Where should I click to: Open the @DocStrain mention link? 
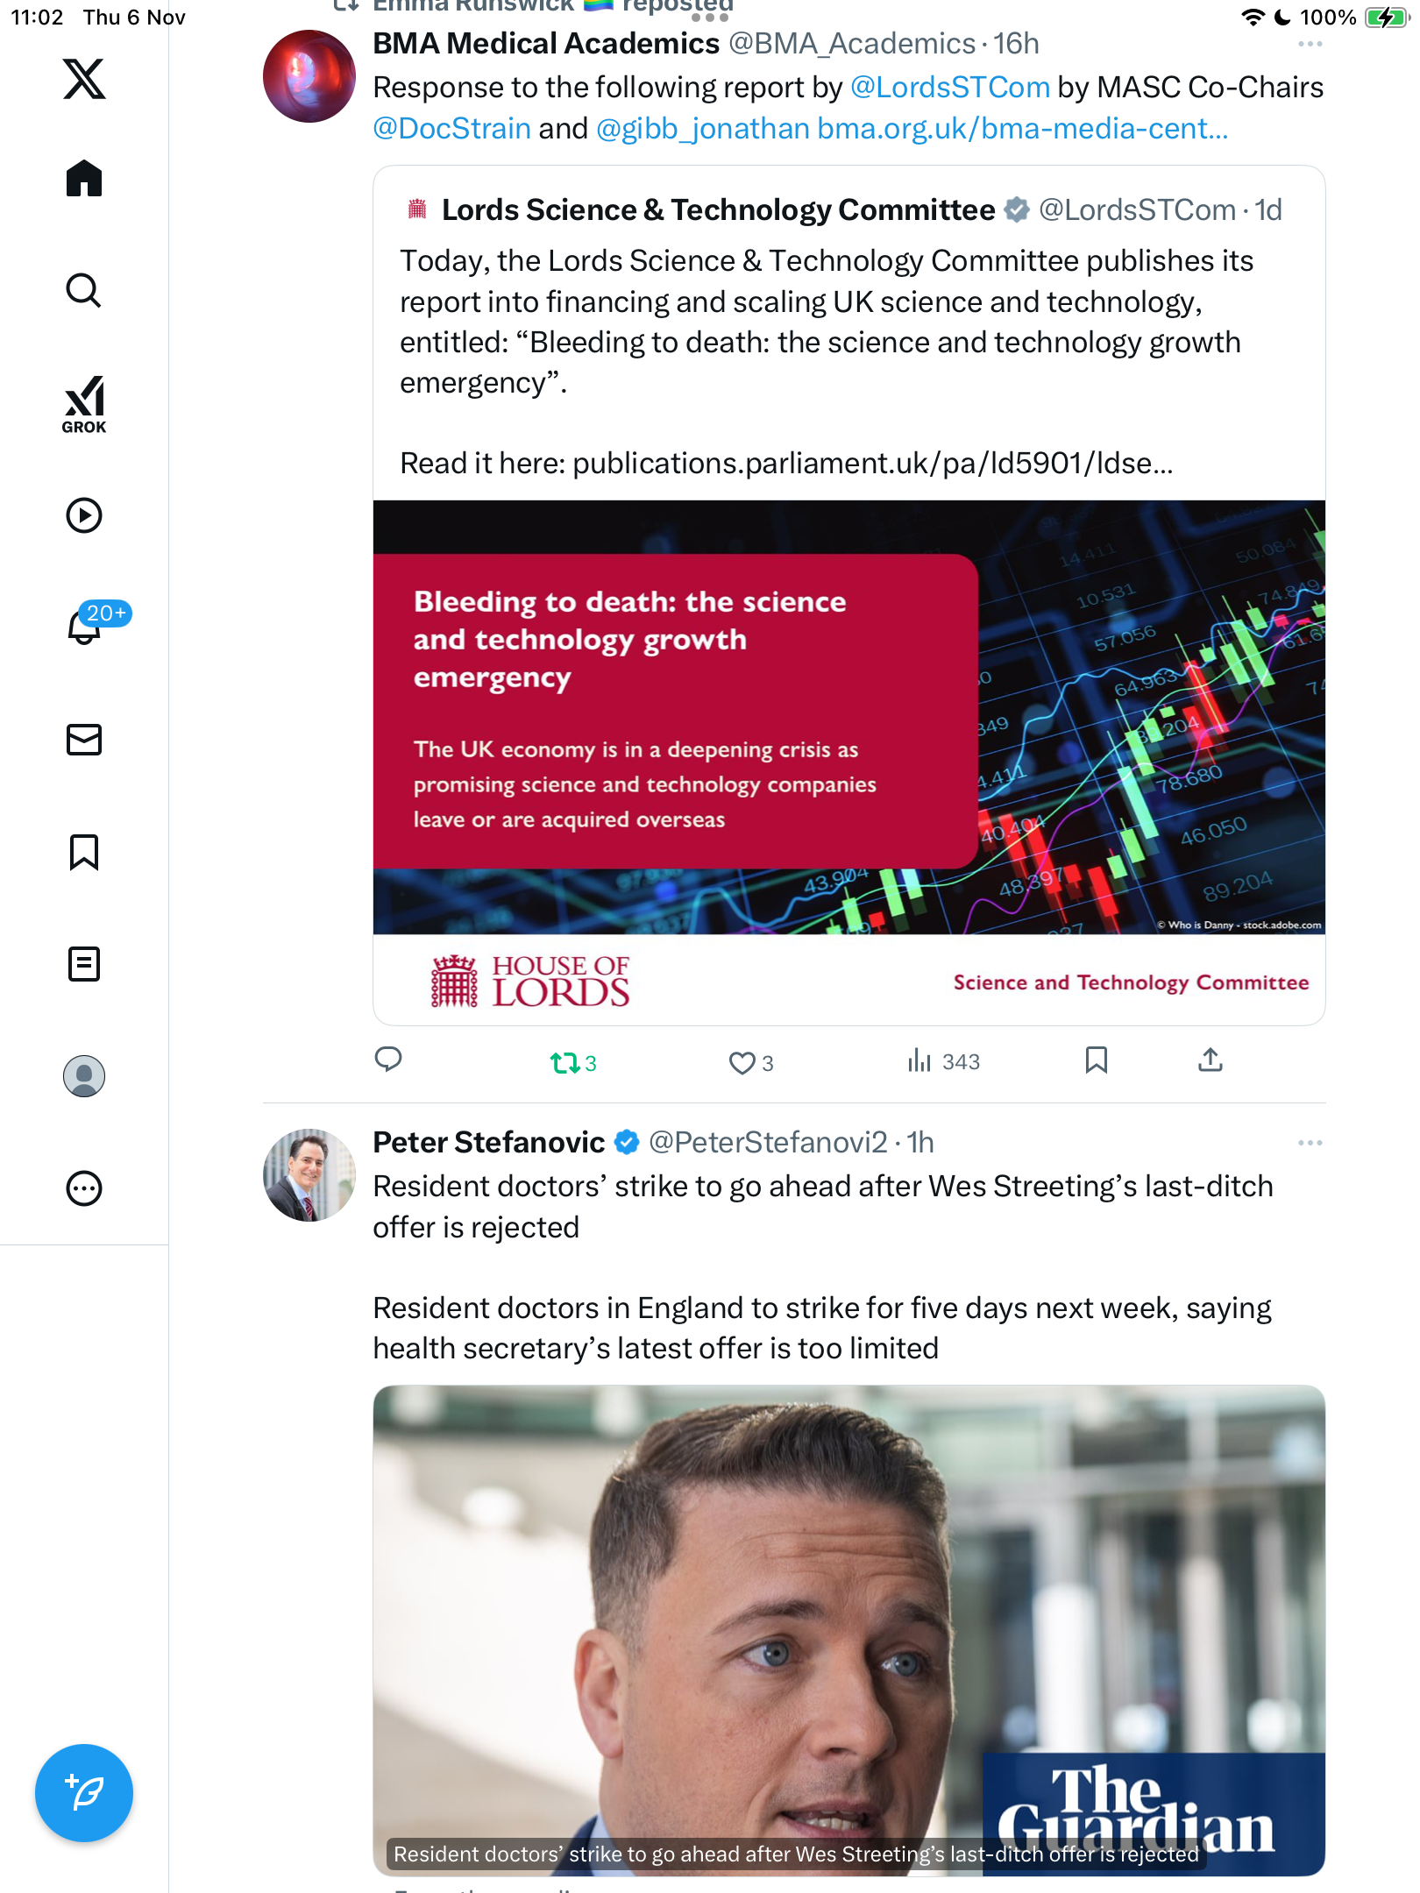point(451,129)
